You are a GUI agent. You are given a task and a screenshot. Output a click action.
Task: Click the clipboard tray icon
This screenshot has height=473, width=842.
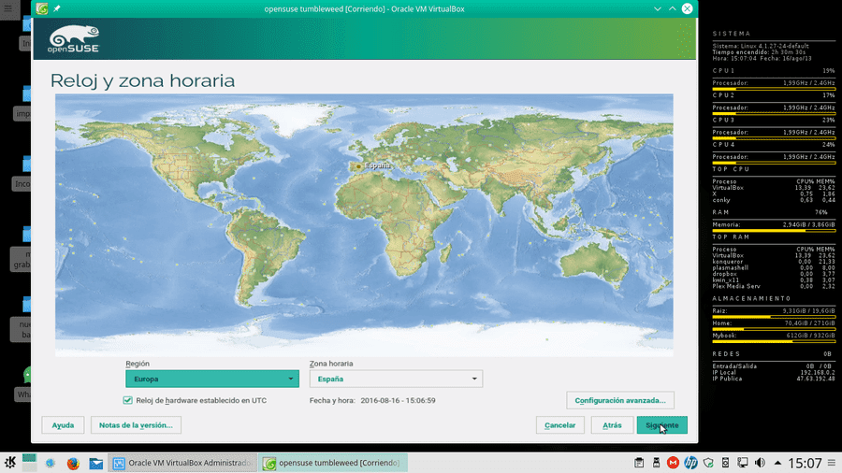639,463
